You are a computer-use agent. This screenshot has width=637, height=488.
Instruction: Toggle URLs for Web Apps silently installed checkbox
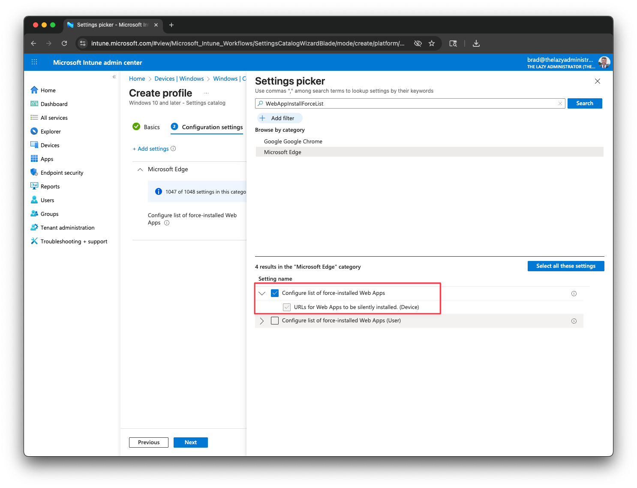pyautogui.click(x=287, y=307)
